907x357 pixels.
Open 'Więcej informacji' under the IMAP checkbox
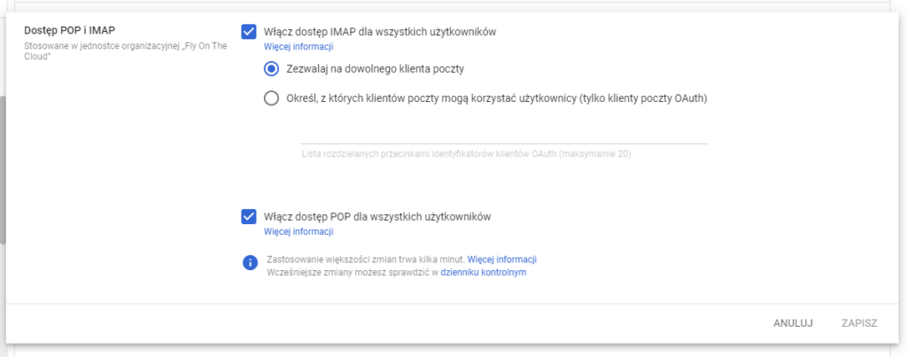click(298, 47)
